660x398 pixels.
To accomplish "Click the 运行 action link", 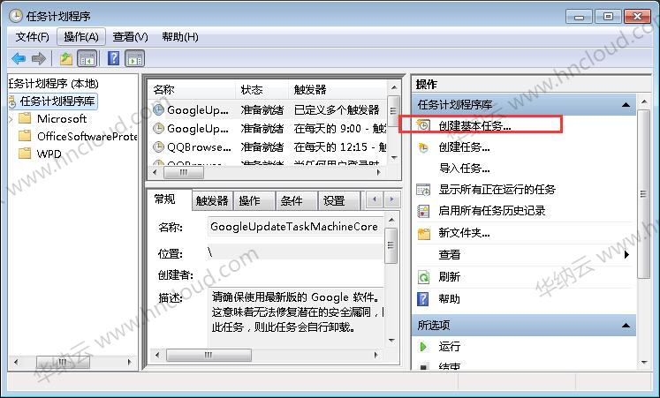I will point(449,347).
